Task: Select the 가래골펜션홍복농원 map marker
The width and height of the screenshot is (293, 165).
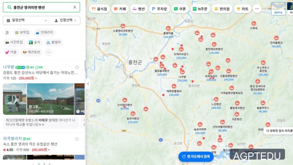Action: point(231,88)
